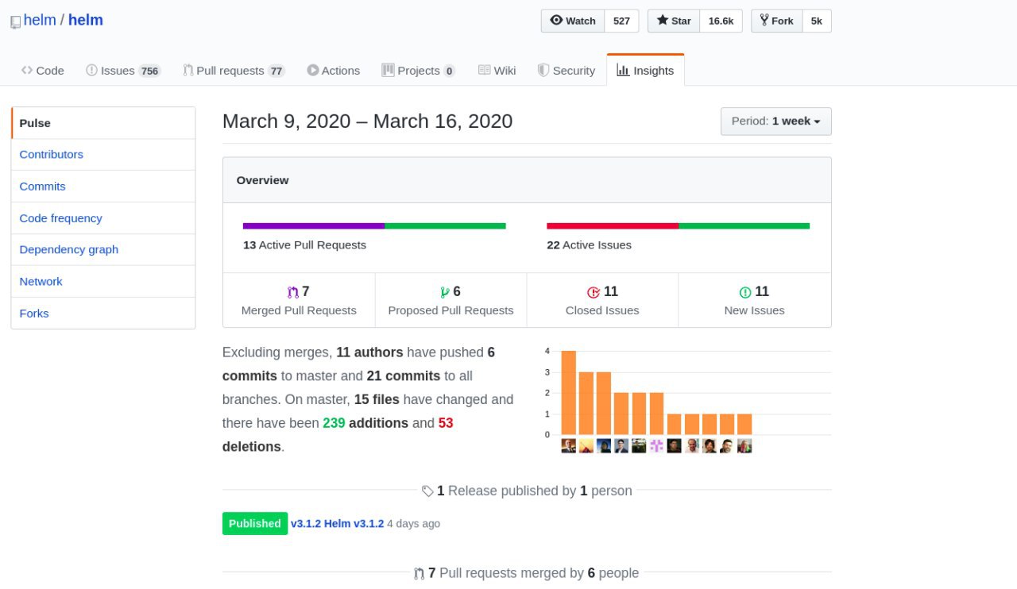Click the purple merged pull requests bar segment

[x=314, y=226]
